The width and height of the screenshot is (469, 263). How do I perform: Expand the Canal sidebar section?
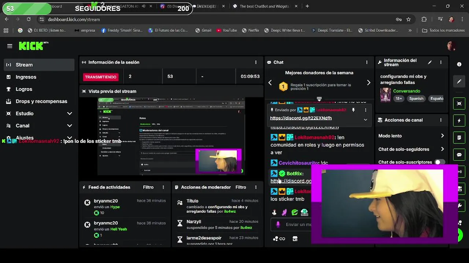click(69, 126)
